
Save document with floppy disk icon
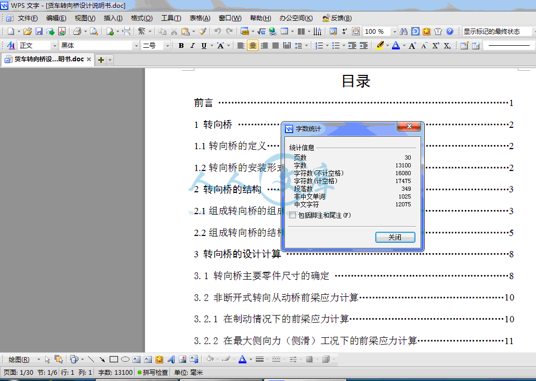[39, 31]
